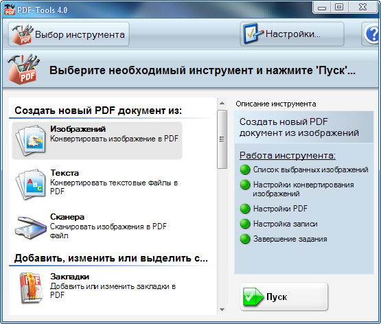Click the bookmarked PDF book icon for Закладки

tap(31, 288)
